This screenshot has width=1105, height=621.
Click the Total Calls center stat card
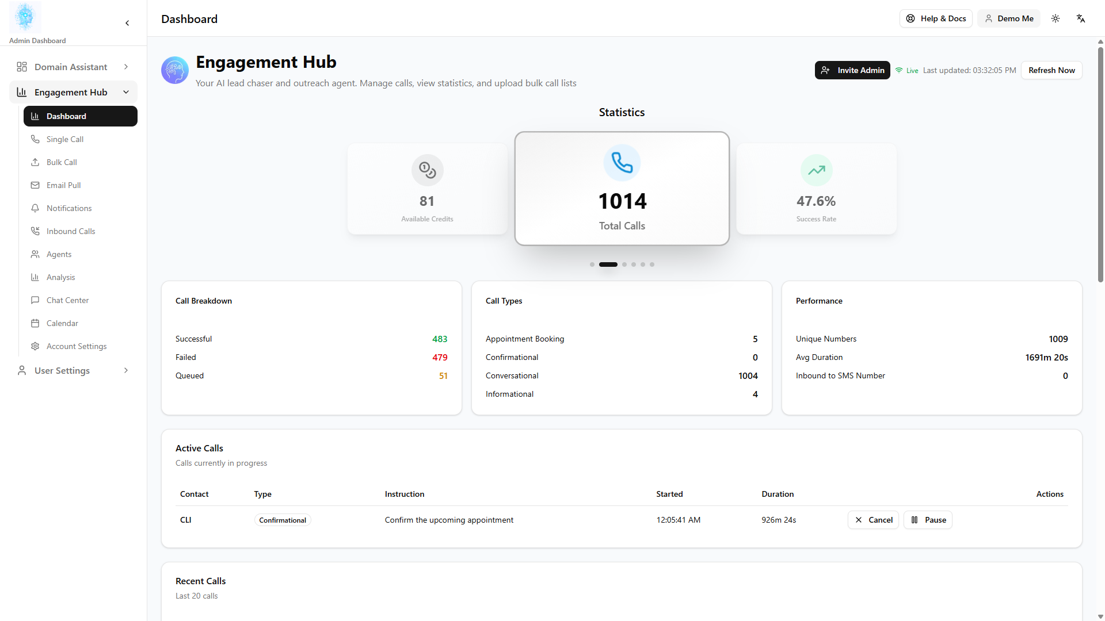click(x=622, y=189)
